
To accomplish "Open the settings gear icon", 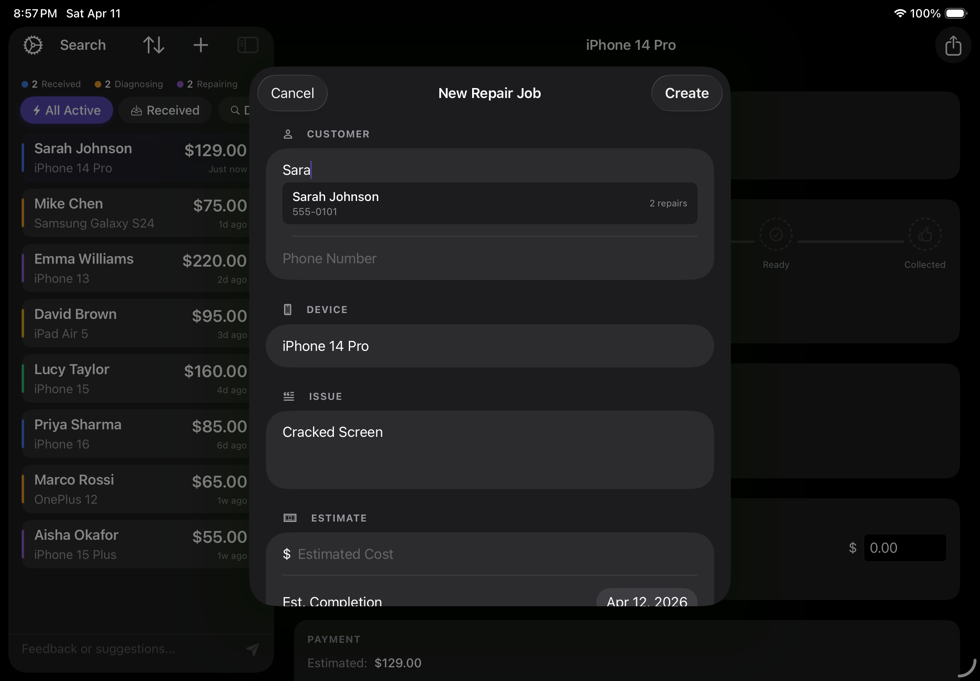I will 32,44.
